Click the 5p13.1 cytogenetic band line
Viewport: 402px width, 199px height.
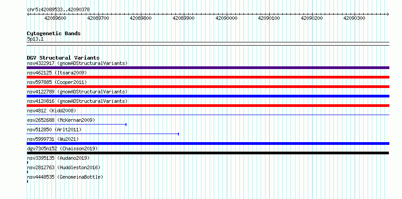208,44
